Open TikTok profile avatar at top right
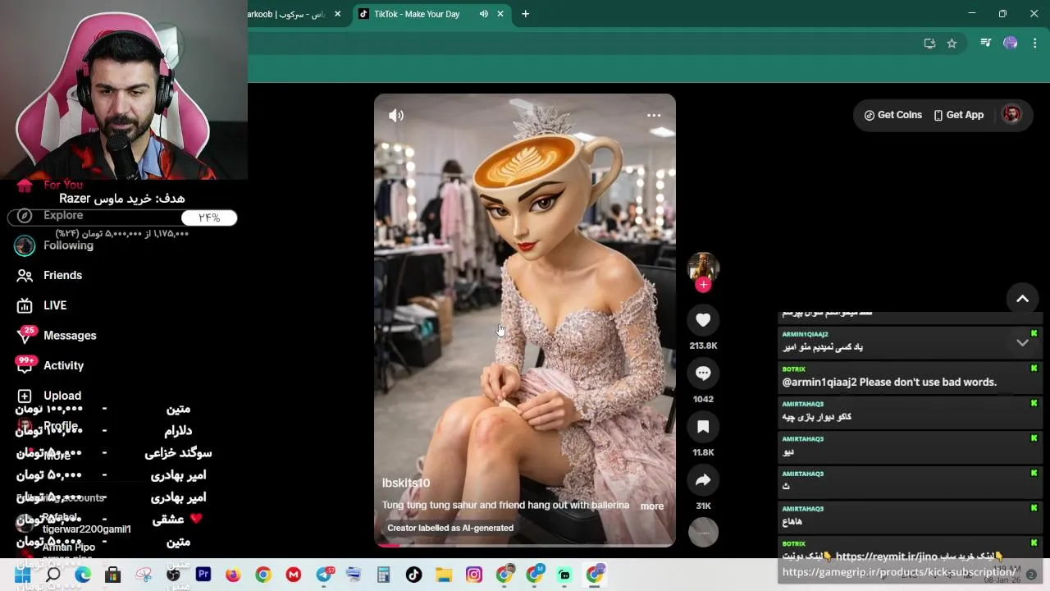Image resolution: width=1050 pixels, height=591 pixels. 1011,115
